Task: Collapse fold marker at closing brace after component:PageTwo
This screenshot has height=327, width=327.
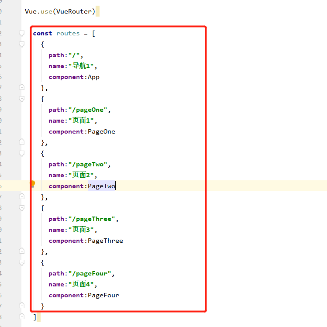Action: coord(22,196)
